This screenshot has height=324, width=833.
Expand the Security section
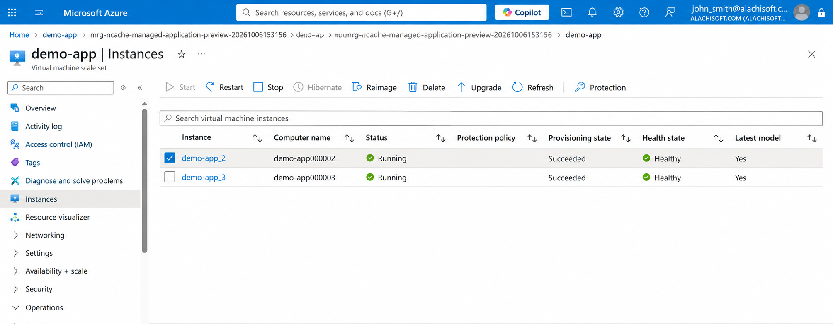tap(16, 289)
